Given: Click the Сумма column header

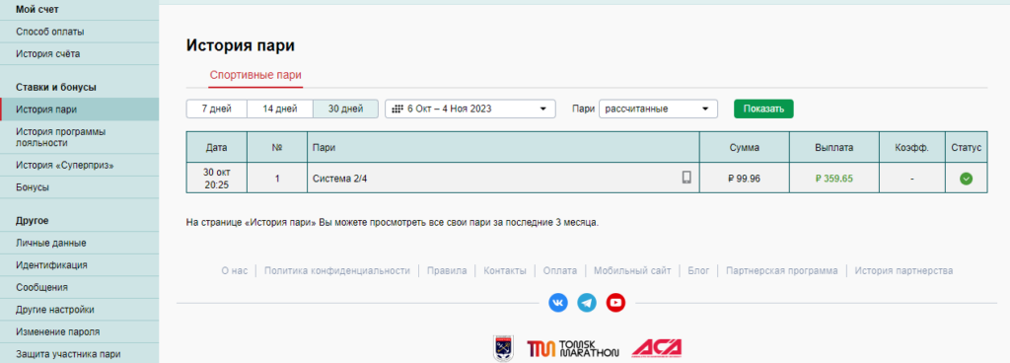Looking at the screenshot, I should coord(744,147).
